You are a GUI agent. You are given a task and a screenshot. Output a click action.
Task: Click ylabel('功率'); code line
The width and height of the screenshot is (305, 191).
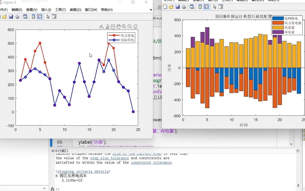pyautogui.click(x=92, y=142)
